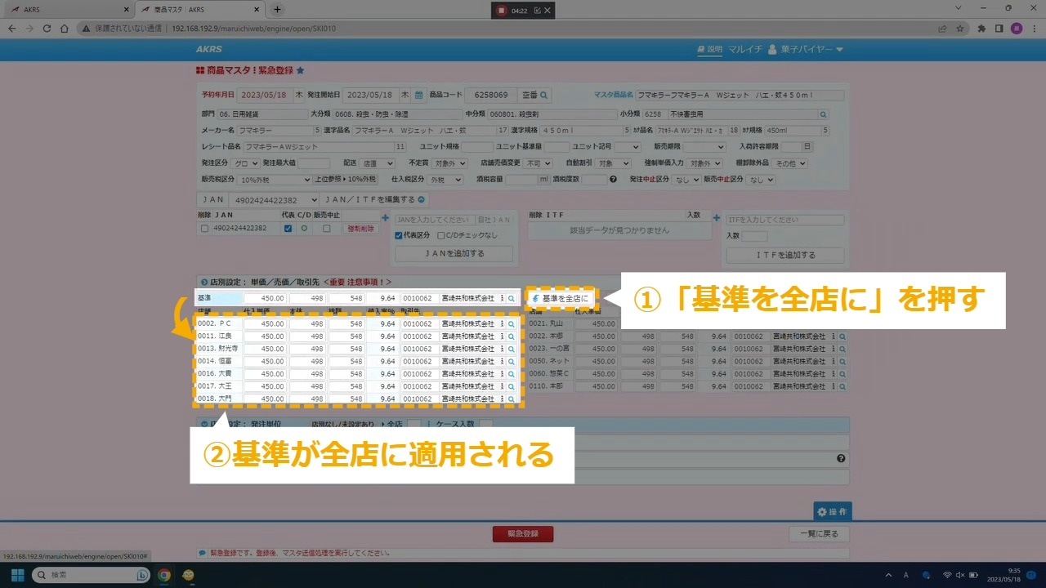
Task: Open the 菓子バイヤー user menu
Action: (805, 49)
